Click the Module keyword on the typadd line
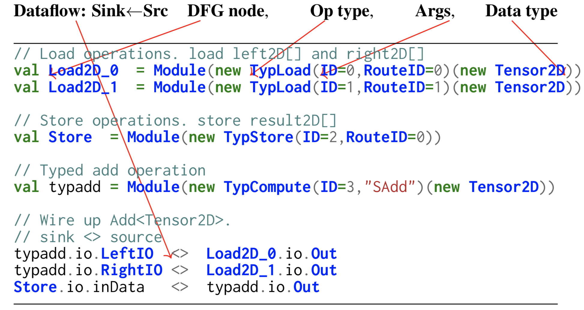584x310 pixels. click(153, 187)
